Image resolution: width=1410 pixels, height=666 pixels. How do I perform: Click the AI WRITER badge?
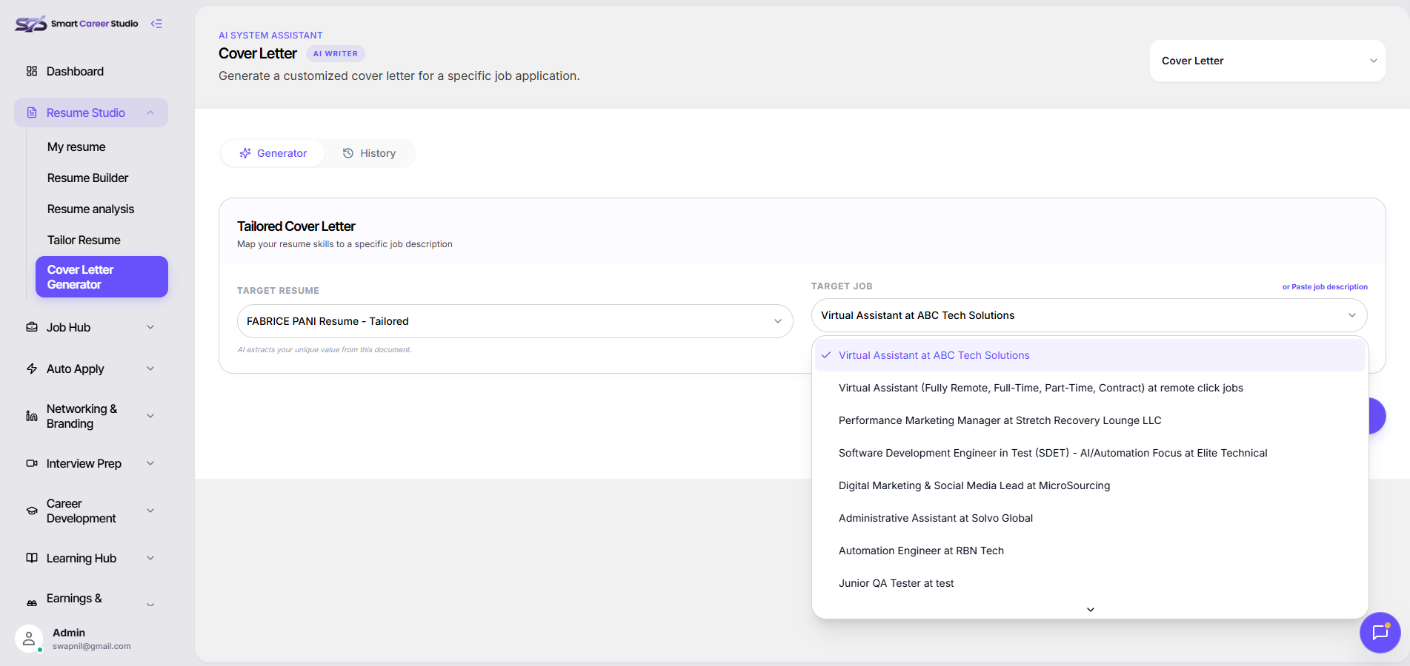click(x=335, y=53)
